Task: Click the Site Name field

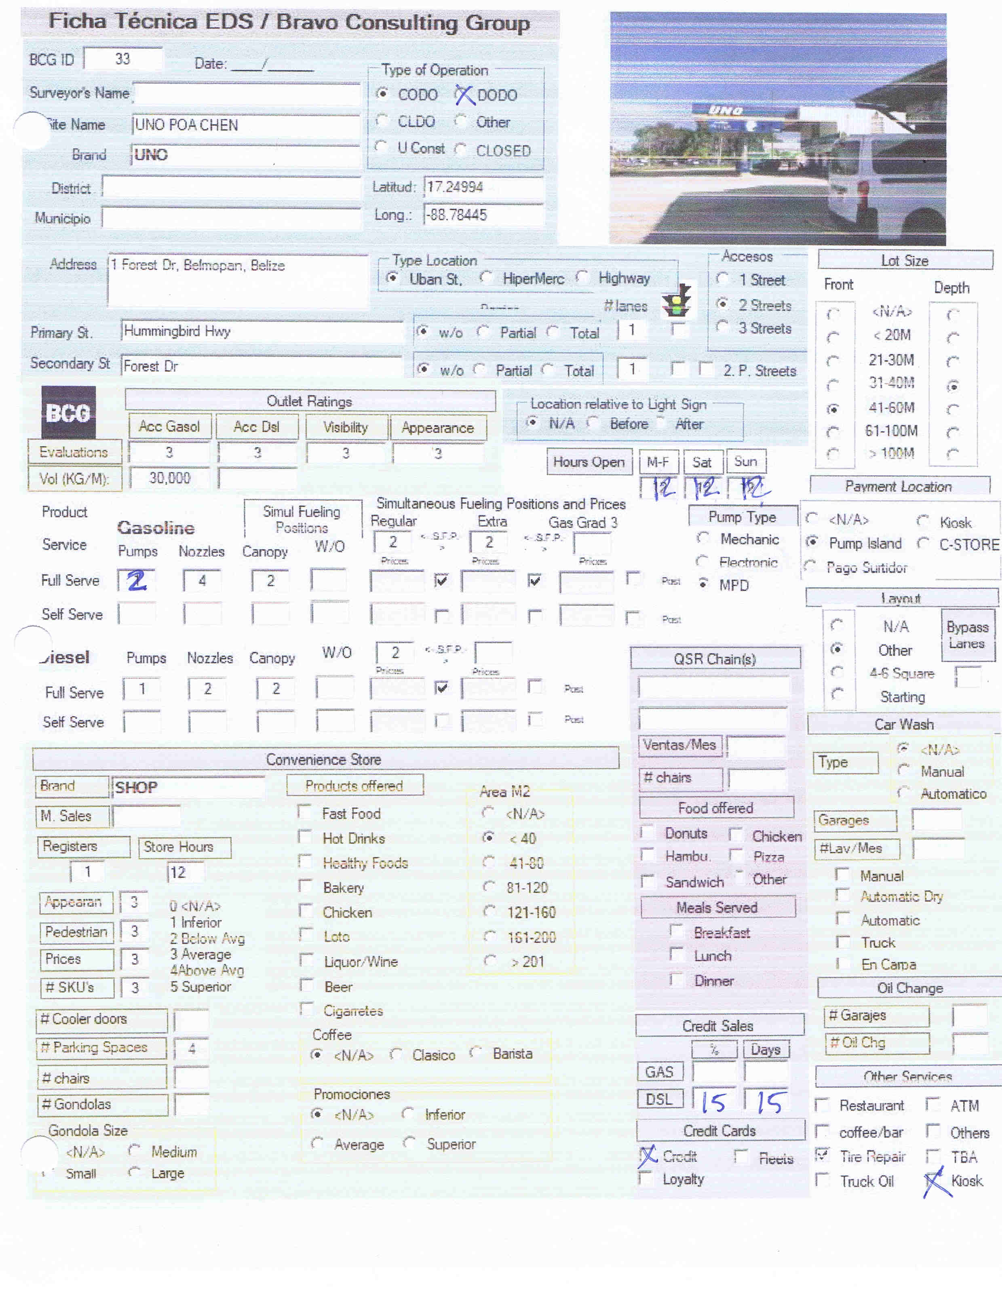Action: point(246,125)
